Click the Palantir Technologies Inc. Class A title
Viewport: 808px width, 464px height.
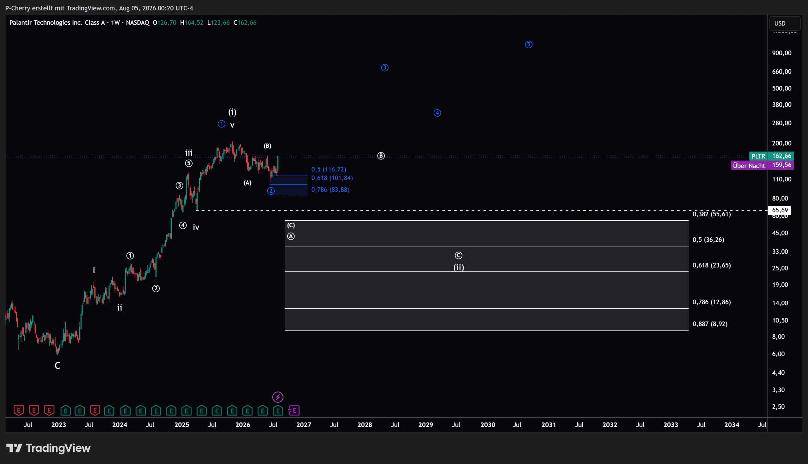(x=57, y=23)
